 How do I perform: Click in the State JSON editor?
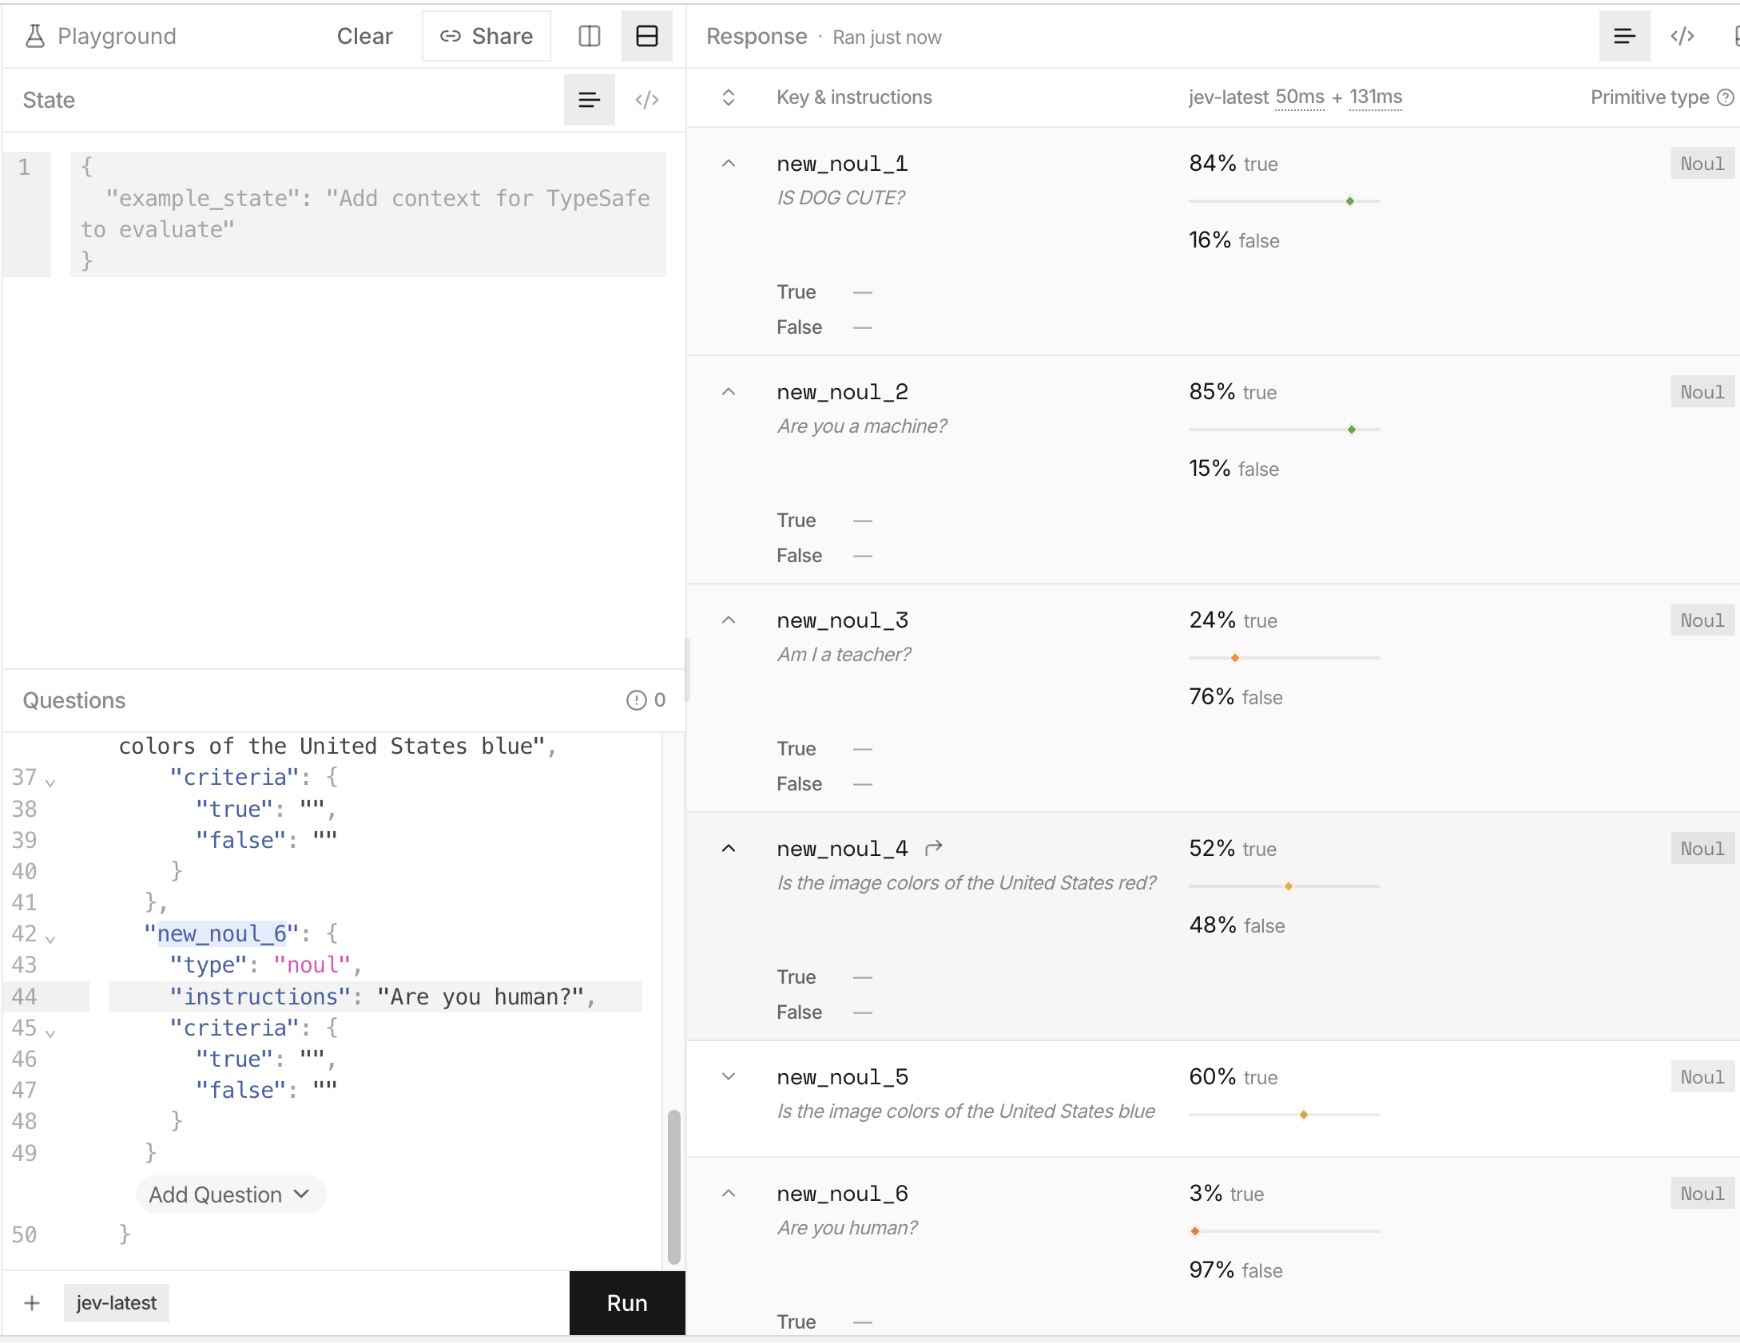(x=368, y=214)
